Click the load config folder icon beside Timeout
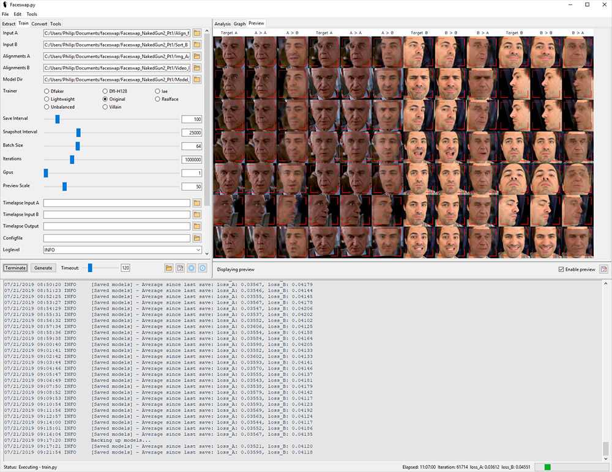Image resolution: width=612 pixels, height=472 pixels. [169, 268]
